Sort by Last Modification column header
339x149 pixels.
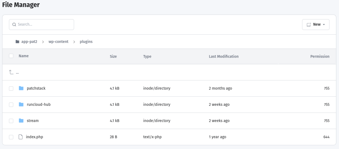(223, 56)
